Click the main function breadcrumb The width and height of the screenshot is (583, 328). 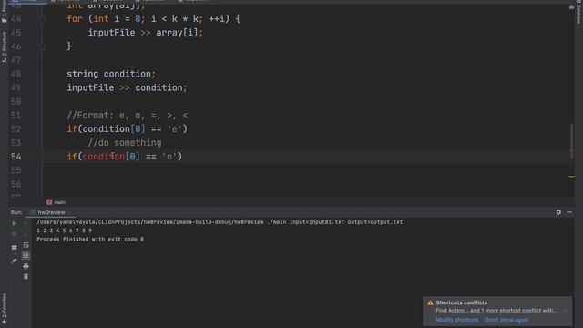(x=56, y=202)
